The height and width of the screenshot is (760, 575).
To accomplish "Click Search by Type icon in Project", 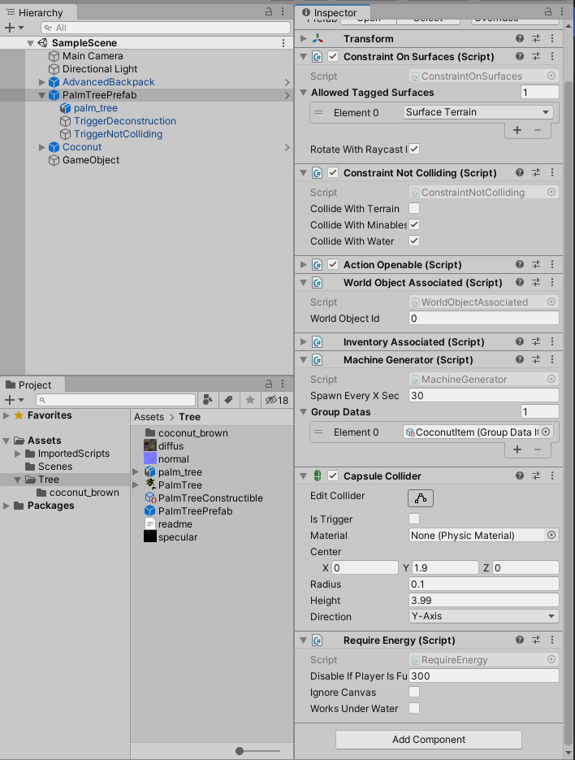I will coord(208,400).
